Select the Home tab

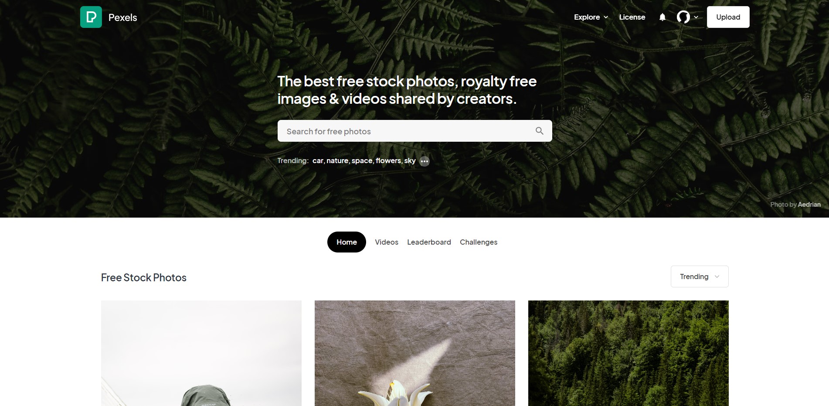click(347, 242)
